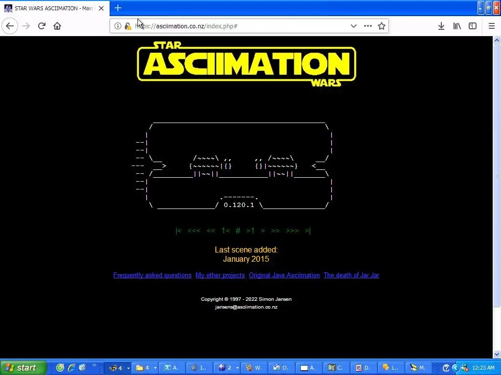This screenshot has height=375, width=501.
Task: Click the help question mark tray icon
Action: [446, 368]
